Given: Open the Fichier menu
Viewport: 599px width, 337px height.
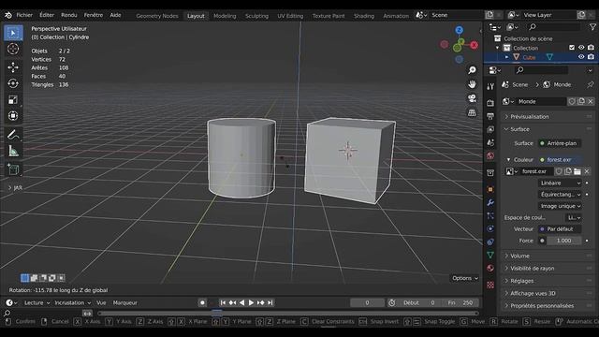Looking at the screenshot, I should [24, 15].
